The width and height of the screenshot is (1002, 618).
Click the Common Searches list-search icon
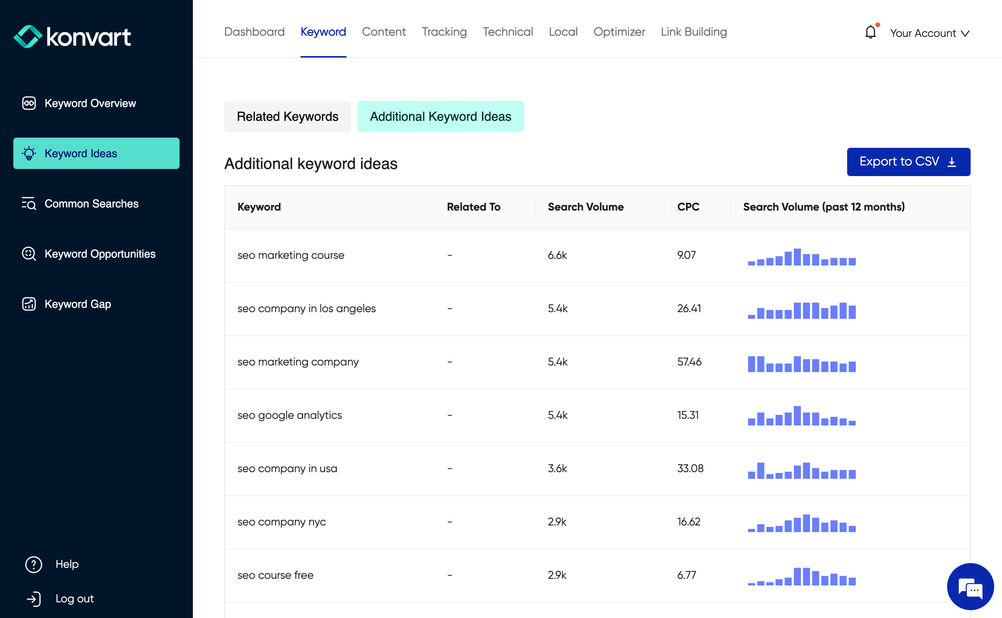(x=29, y=203)
